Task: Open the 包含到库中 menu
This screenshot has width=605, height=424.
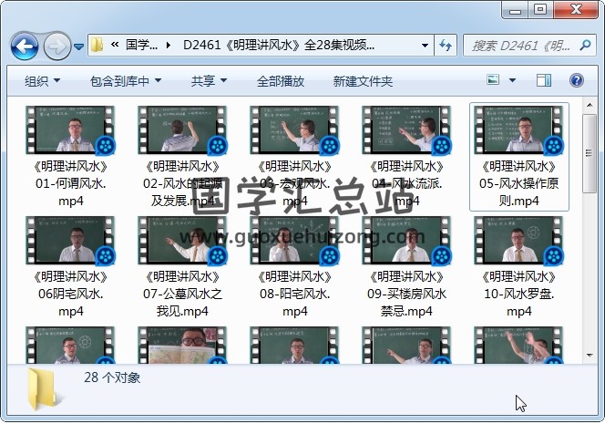Action: (126, 81)
